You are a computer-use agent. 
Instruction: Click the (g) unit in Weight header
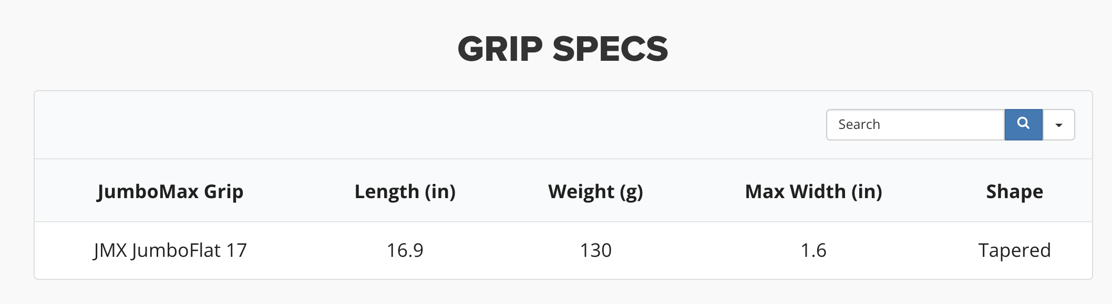[631, 192]
